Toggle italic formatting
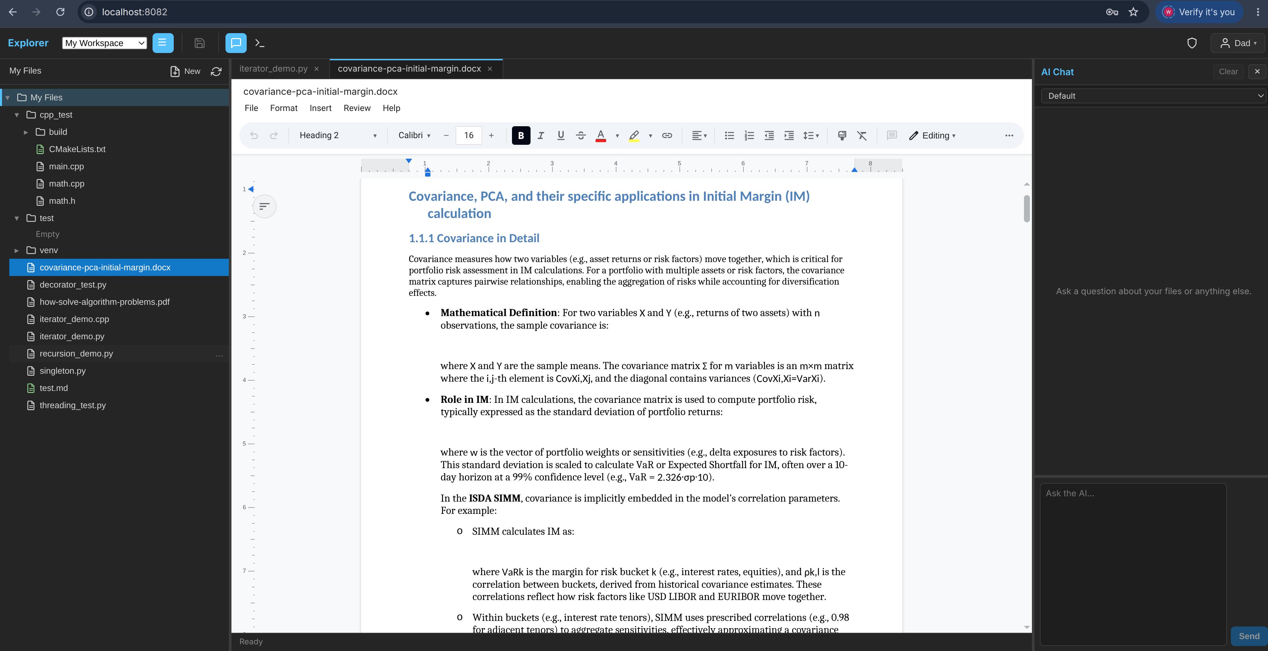Screen dimensions: 1268x651 coord(540,136)
